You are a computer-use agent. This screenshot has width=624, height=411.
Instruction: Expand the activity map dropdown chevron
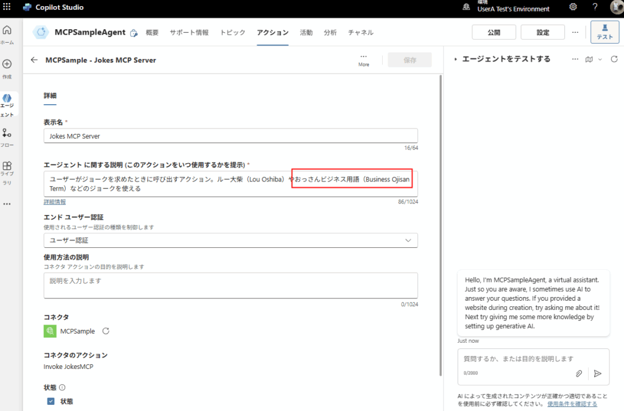600,59
